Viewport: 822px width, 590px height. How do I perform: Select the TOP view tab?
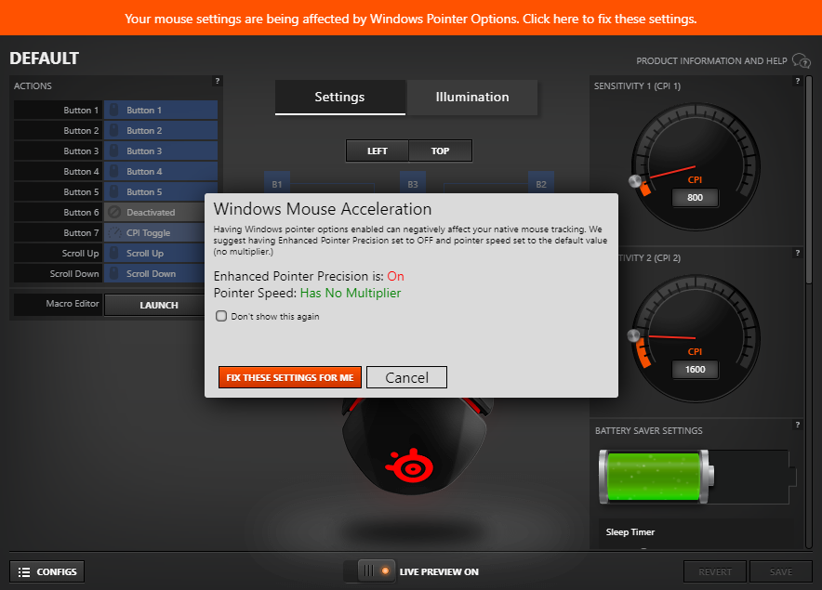tap(441, 151)
